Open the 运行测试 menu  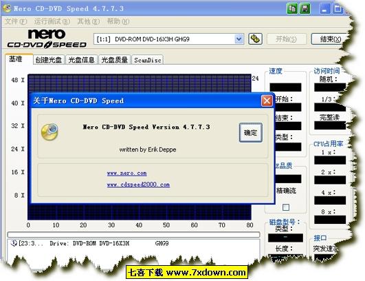52,21
